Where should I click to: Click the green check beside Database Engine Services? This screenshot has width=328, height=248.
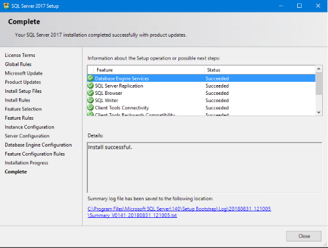[x=91, y=78]
